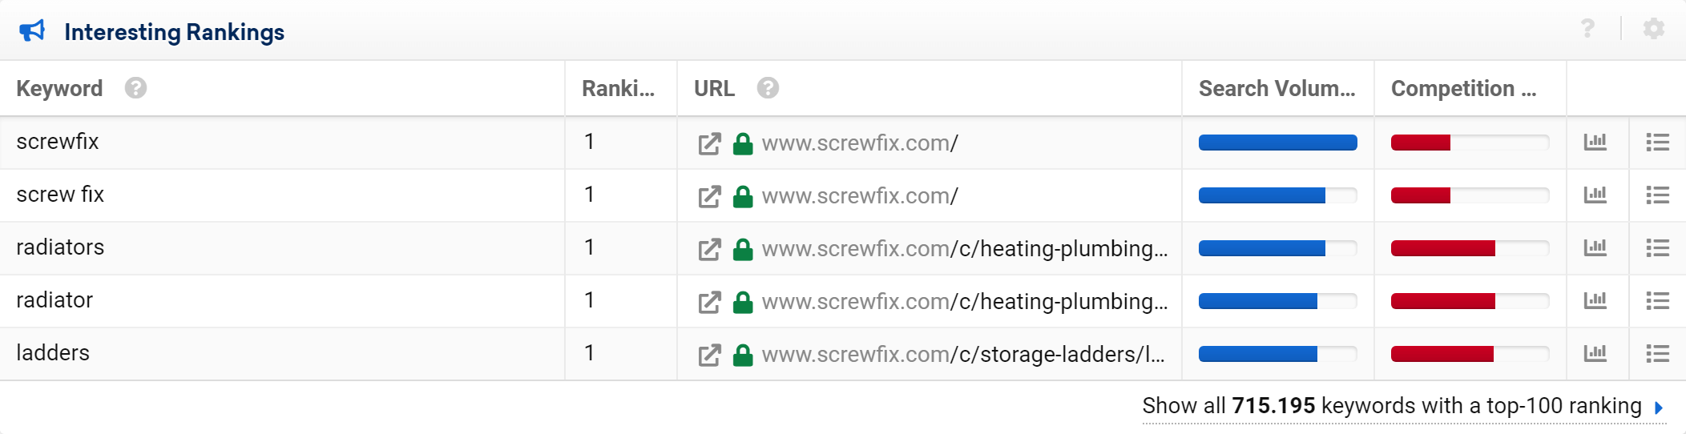This screenshot has height=434, width=1686.
Task: Sort by the Competition column header
Action: 1463,88
